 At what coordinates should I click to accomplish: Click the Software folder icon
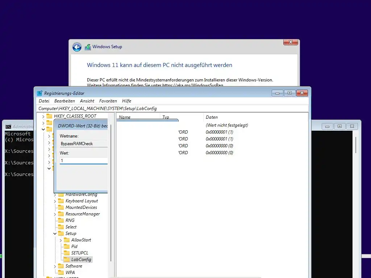pos(61,266)
